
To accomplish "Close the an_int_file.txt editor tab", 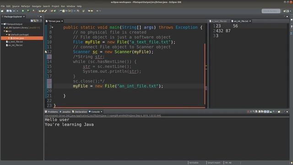I will coord(250,21).
